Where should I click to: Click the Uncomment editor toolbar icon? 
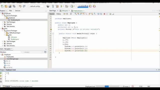[113, 14]
